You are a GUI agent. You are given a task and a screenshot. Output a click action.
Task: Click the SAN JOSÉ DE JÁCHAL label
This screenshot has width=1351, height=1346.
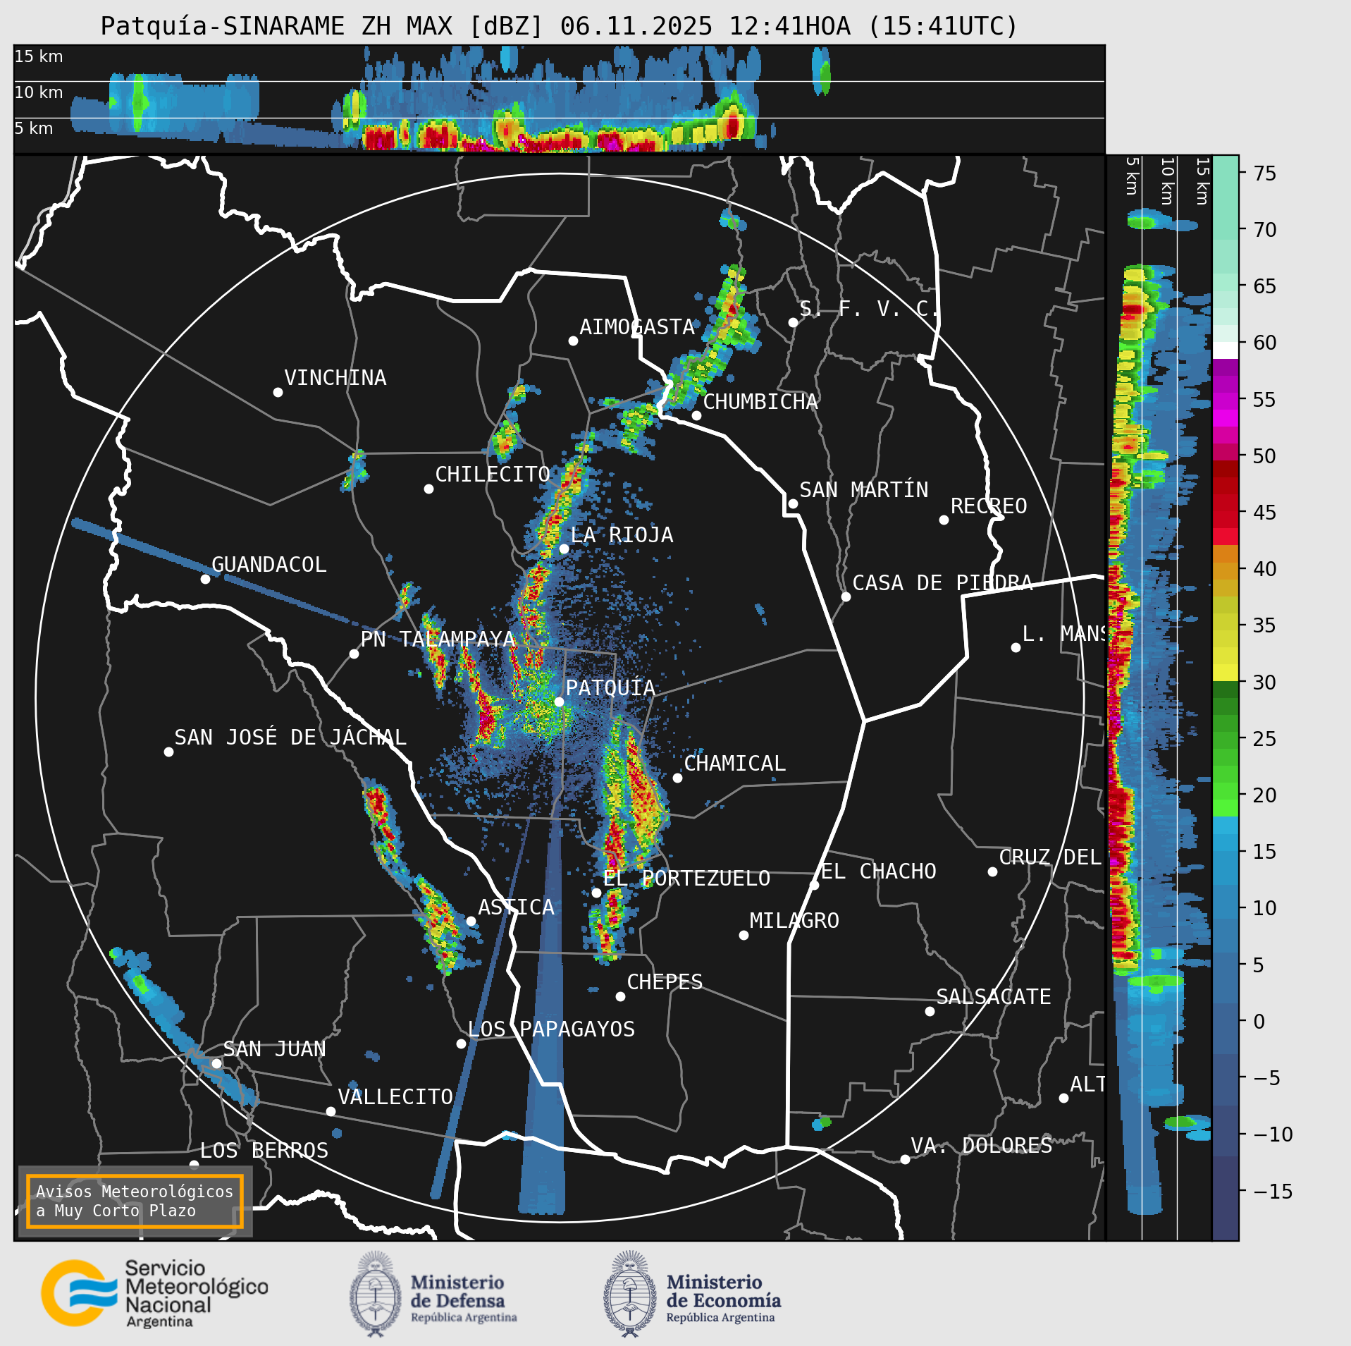tap(290, 738)
